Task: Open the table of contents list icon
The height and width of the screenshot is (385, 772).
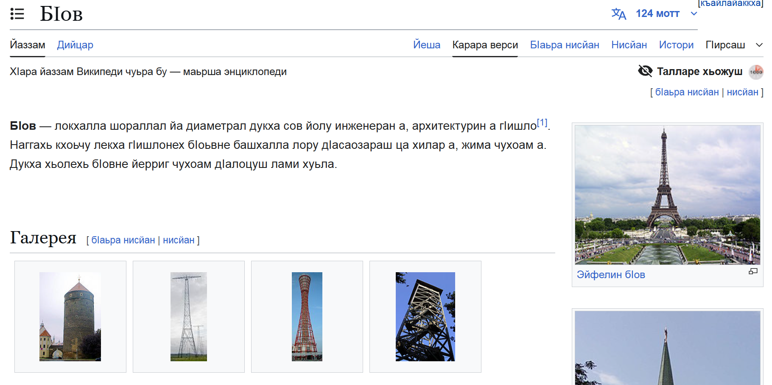Action: (17, 14)
